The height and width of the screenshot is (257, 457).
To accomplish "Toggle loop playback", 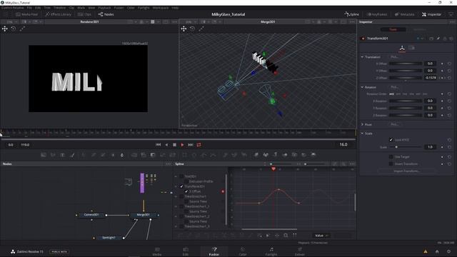I will pos(199,145).
